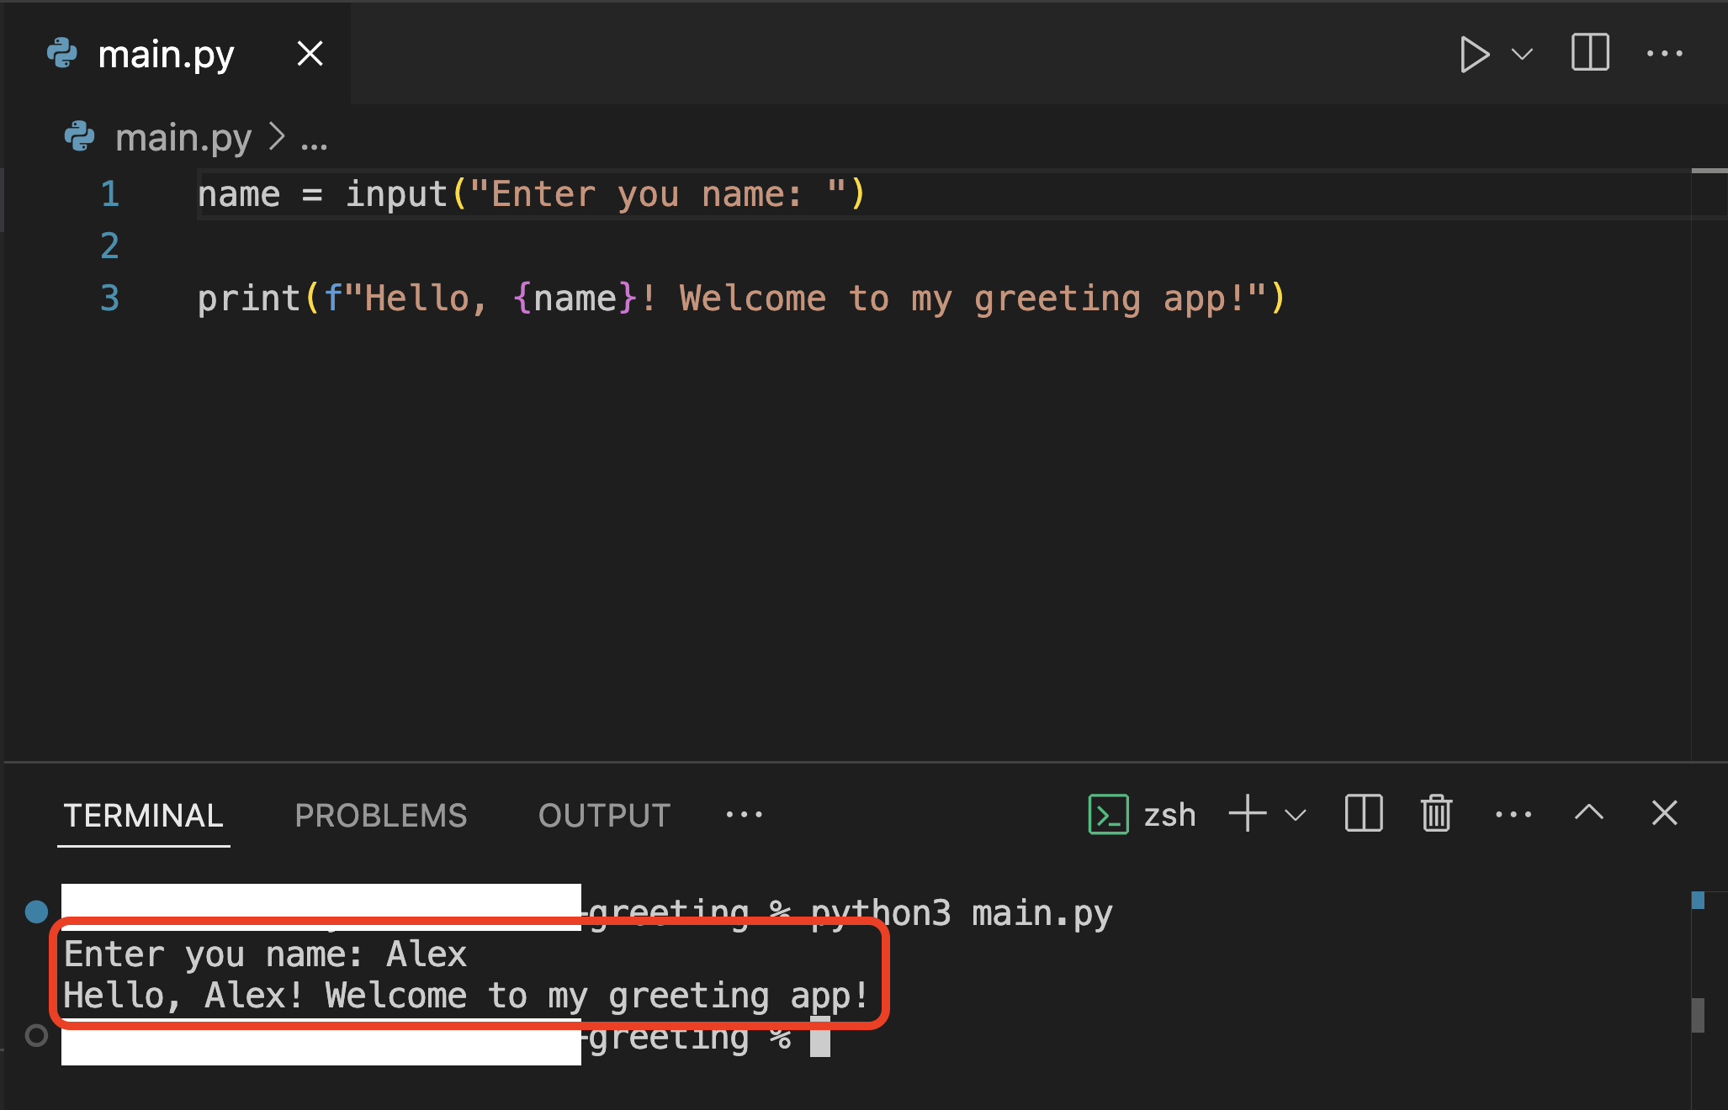Click the TERMINAL tab label
1728x1110 pixels.
point(142,811)
